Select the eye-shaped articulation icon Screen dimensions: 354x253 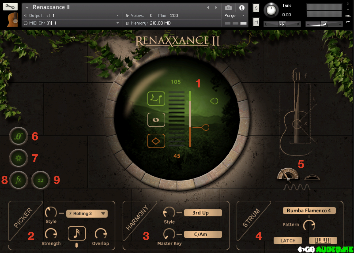[x=156, y=120]
